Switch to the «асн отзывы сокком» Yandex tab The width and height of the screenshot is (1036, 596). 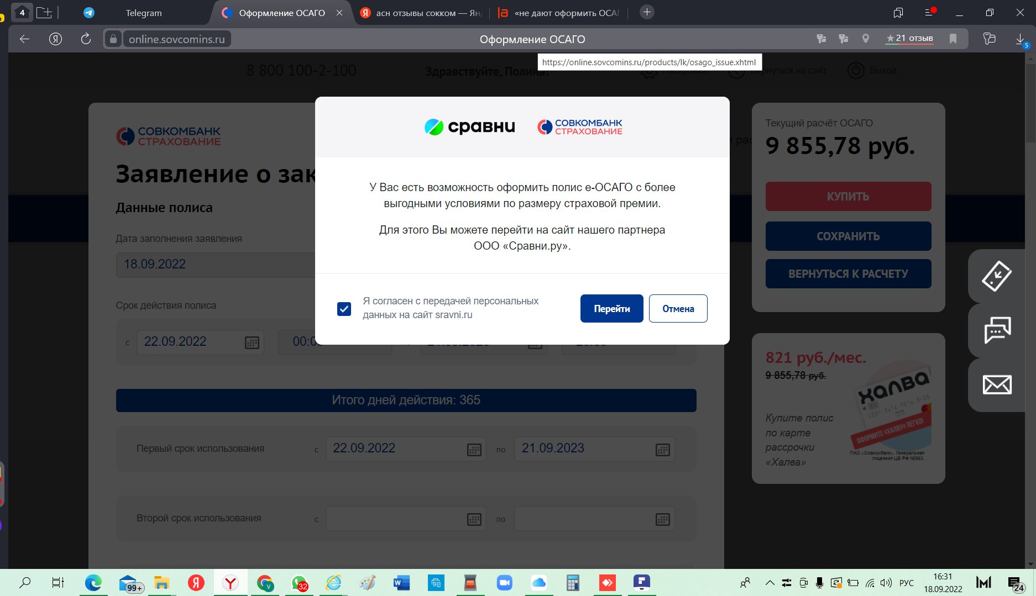click(x=420, y=13)
